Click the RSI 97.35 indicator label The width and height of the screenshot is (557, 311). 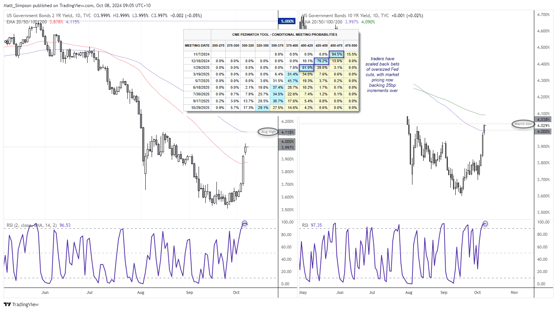312,225
